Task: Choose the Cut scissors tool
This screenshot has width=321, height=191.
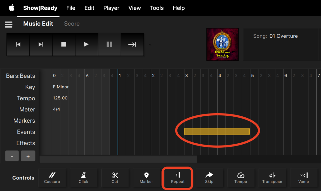Action: pos(115,178)
